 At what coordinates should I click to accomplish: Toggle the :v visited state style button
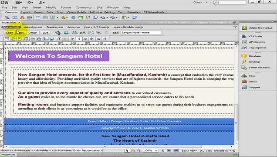pos(85,39)
